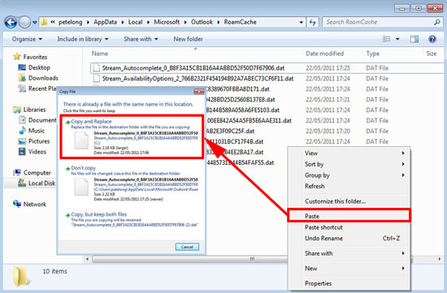Open Desktop in navigation pane
Image resolution: width=447 pixels, height=293 pixels.
point(34,67)
